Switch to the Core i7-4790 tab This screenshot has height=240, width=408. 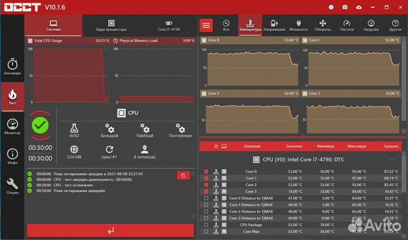click(169, 25)
